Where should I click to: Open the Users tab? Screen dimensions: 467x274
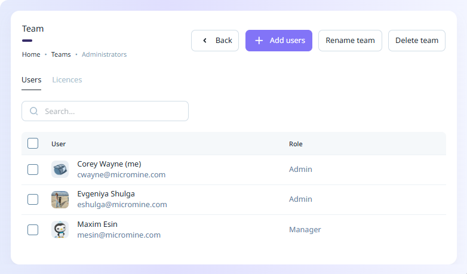[31, 80]
